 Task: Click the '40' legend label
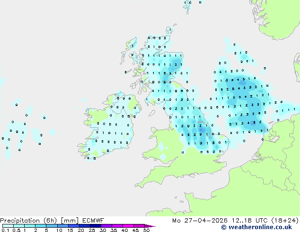pos(124,230)
